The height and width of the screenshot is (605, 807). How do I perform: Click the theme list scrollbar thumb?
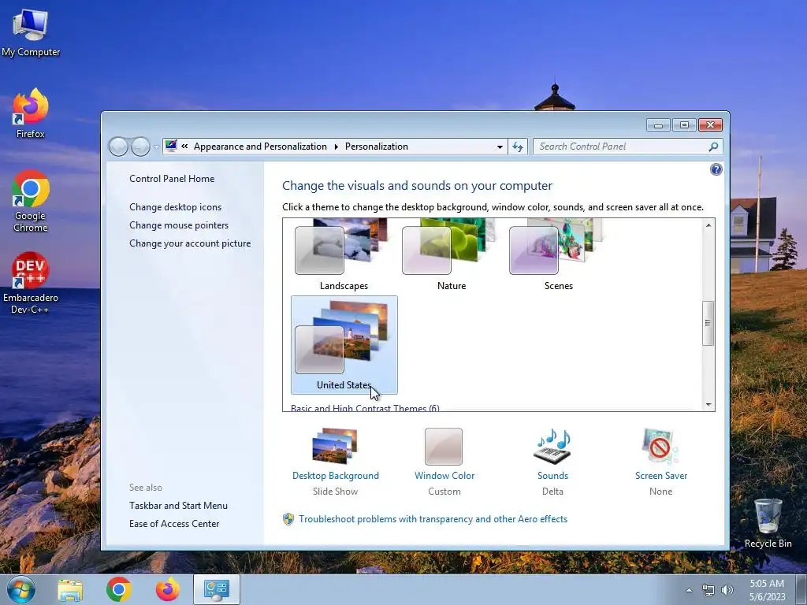(708, 323)
